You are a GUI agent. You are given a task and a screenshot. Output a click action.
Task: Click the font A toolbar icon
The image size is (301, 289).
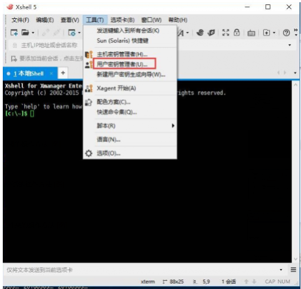[181, 33]
